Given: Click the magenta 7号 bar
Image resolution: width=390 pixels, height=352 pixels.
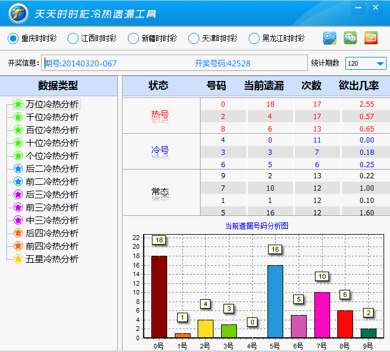Looking at the screenshot, I should pyautogui.click(x=322, y=315).
